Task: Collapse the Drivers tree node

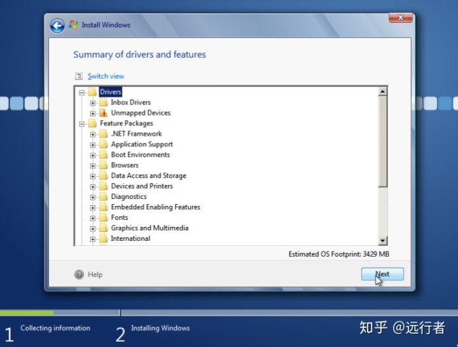Action: pyautogui.click(x=82, y=93)
